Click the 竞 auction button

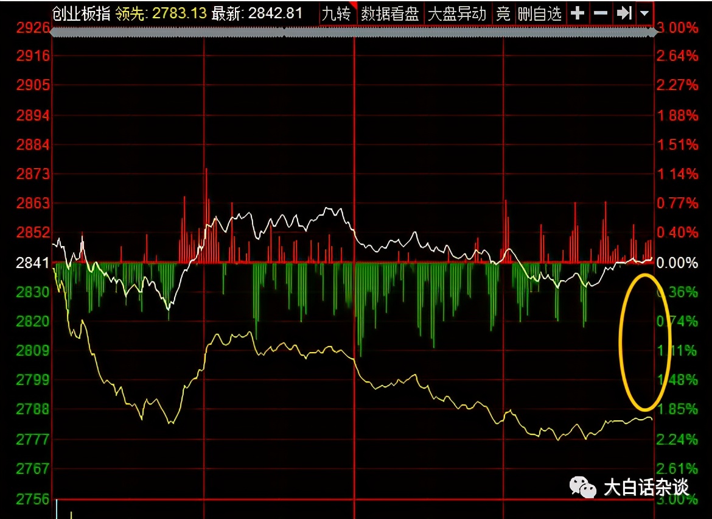503,13
